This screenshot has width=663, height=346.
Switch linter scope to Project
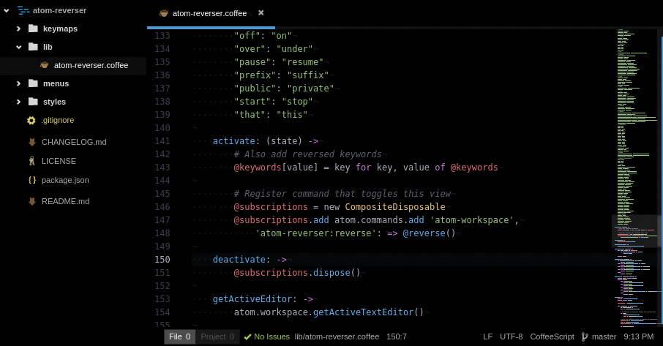217,336
